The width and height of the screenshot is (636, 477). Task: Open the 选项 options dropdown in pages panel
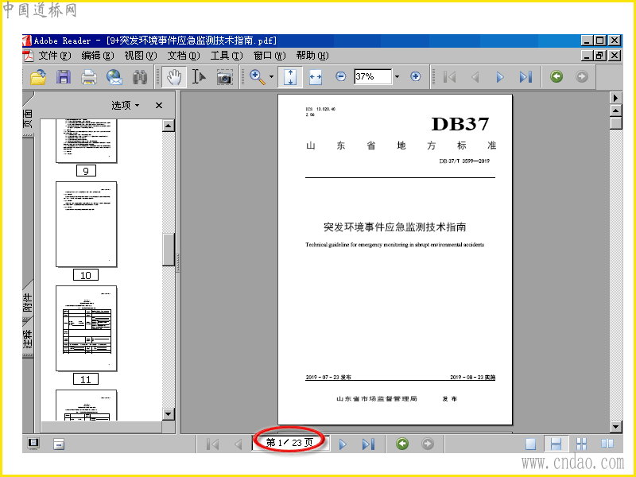(126, 106)
